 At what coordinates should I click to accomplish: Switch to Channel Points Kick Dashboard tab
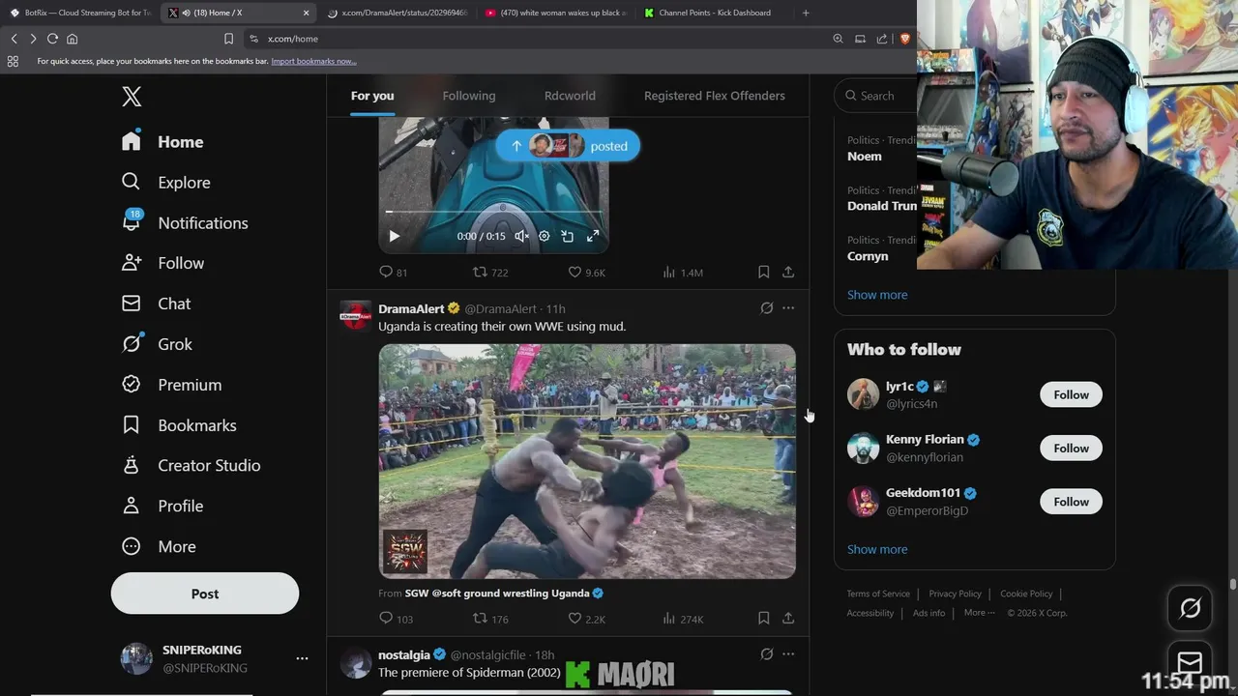[714, 13]
